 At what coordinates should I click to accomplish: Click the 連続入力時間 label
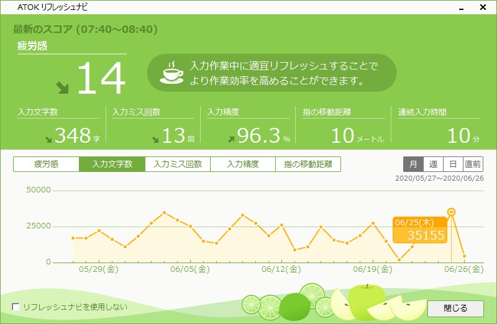[x=422, y=112]
